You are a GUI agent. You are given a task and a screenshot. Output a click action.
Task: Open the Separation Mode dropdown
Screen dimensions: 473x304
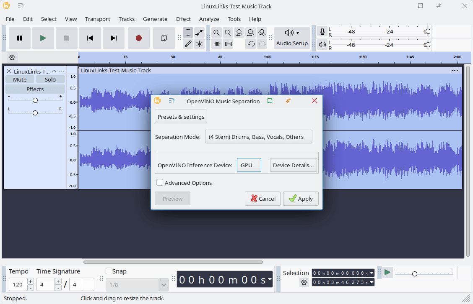point(259,137)
